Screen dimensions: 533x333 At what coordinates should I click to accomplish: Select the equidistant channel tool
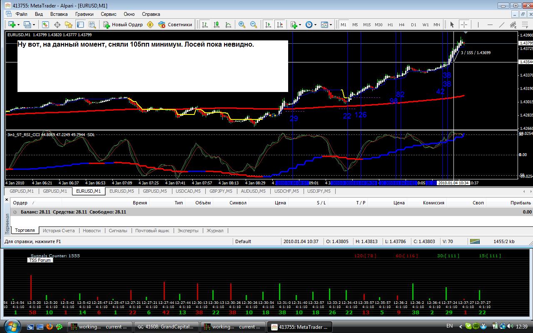[513, 25]
